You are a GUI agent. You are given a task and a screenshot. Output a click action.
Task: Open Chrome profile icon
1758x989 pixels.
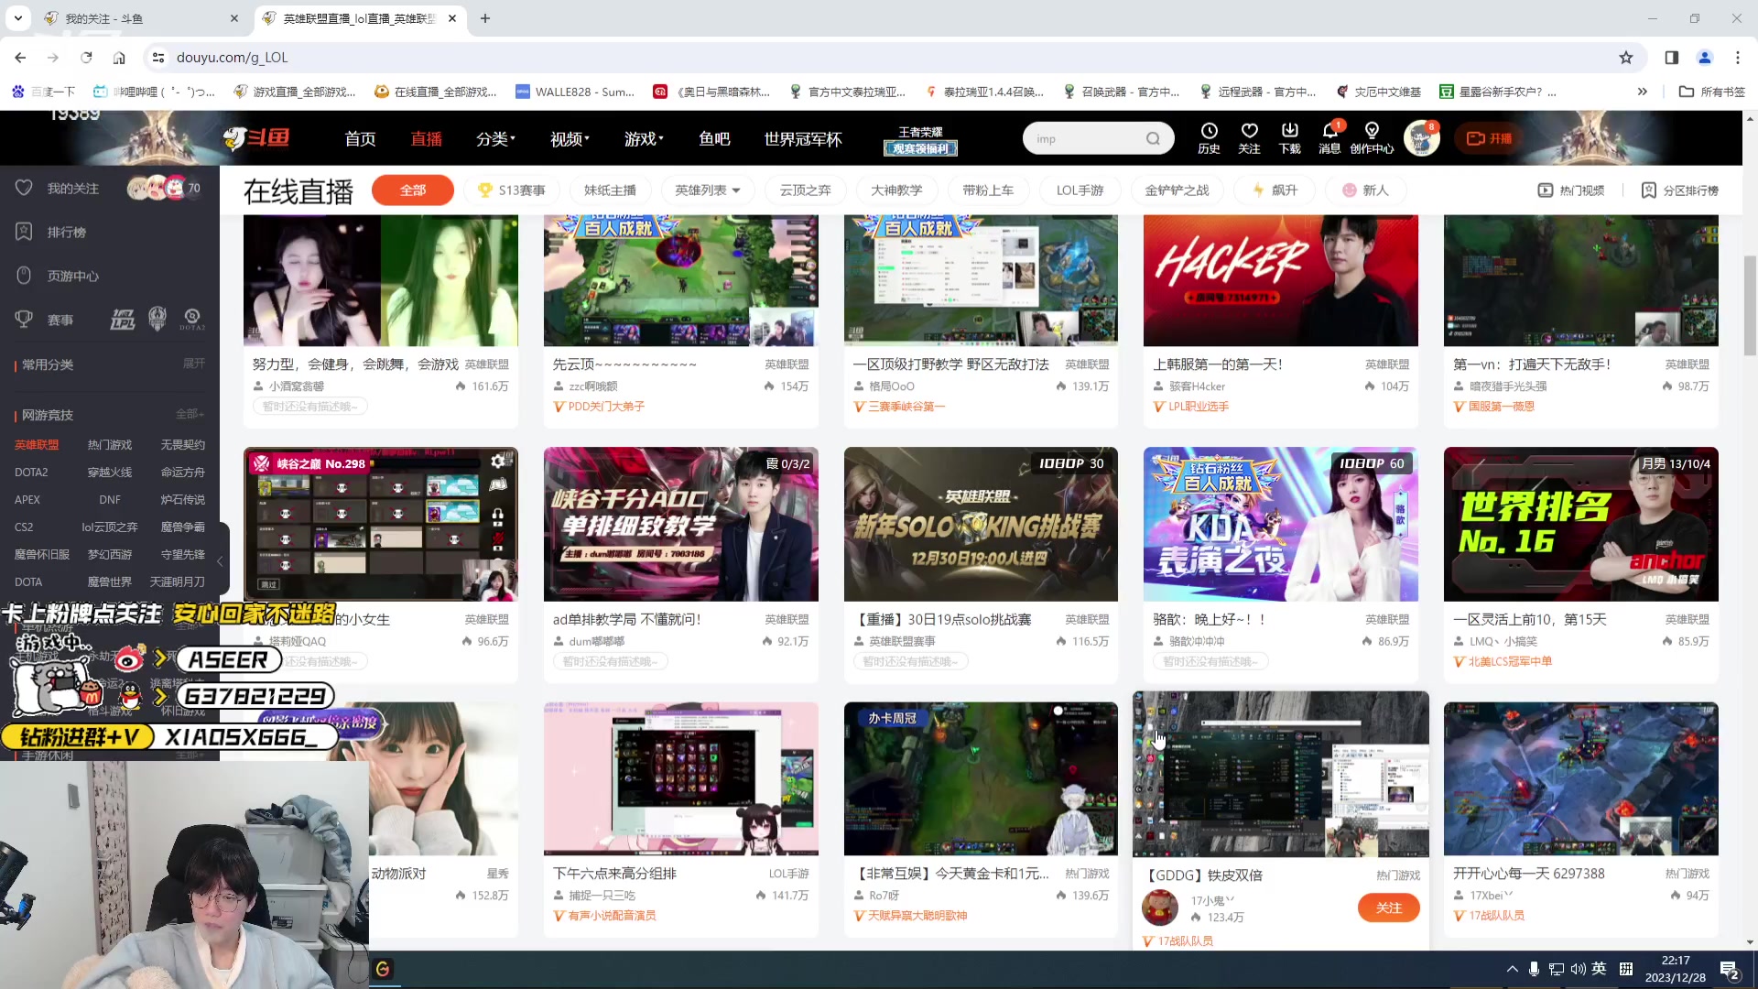click(1705, 58)
